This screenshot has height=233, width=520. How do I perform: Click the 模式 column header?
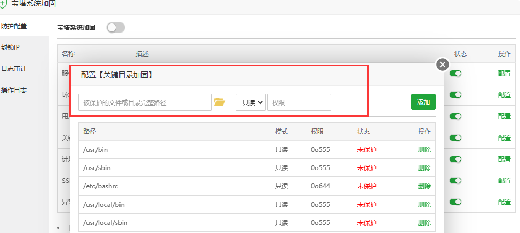282,132
